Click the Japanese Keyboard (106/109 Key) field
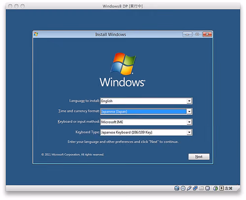 pos(146,132)
